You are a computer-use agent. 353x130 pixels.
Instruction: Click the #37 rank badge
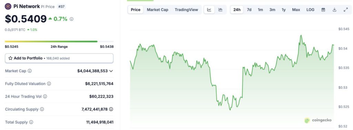tap(61, 7)
